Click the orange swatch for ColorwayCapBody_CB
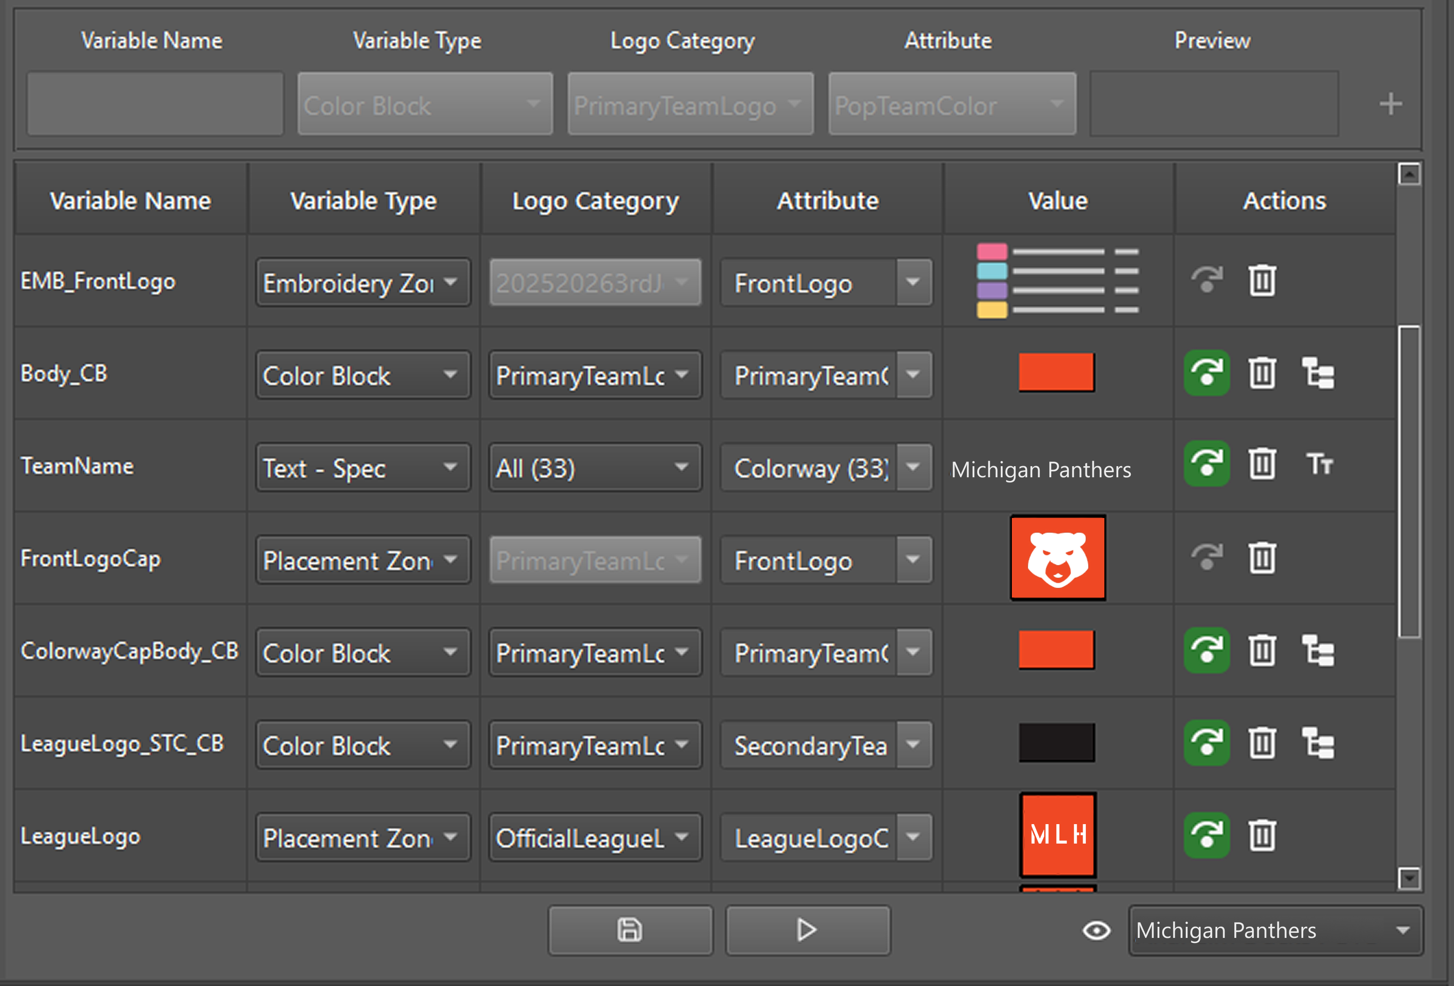The width and height of the screenshot is (1454, 986). 1056,649
